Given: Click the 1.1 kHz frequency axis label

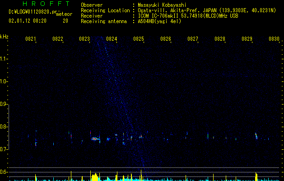Looking at the screenshot, I should pos(4,59).
